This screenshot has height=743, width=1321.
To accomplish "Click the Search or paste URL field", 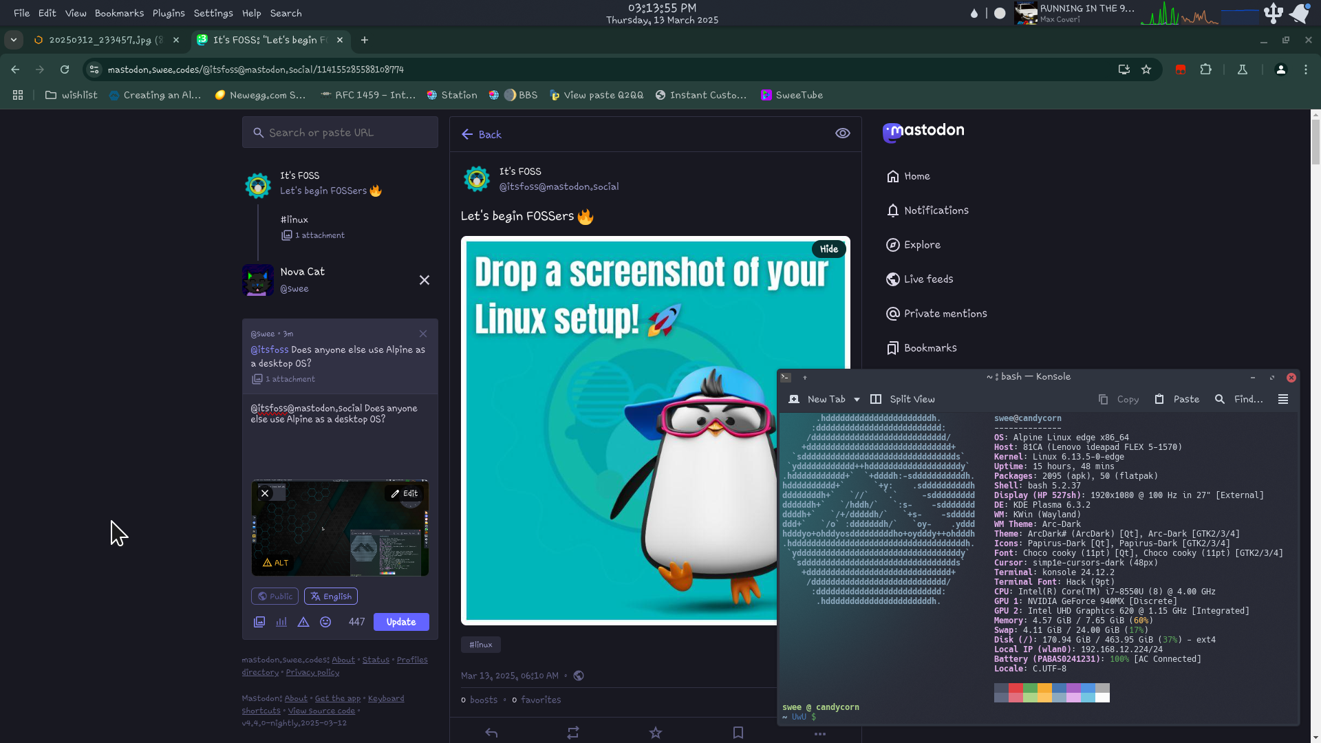I will (x=340, y=133).
